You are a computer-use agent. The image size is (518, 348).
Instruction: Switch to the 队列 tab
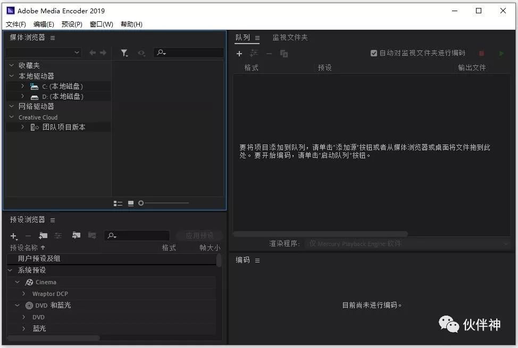(x=243, y=37)
